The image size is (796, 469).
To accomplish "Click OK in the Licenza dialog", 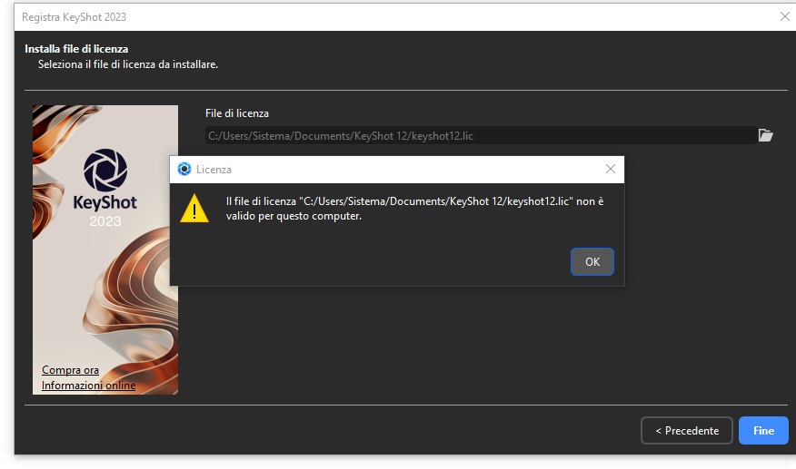I will (592, 261).
